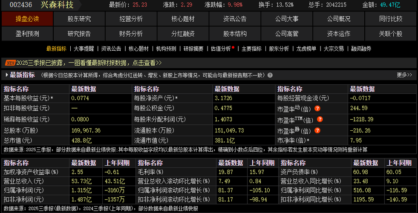418x213 pixels.
Task: Open the 核心题材 main tab
Action: pyautogui.click(x=183, y=19)
